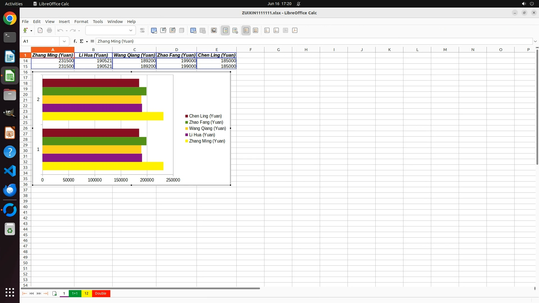Click the Scroll to last sheet button
539x303 pixels.
click(x=46, y=293)
